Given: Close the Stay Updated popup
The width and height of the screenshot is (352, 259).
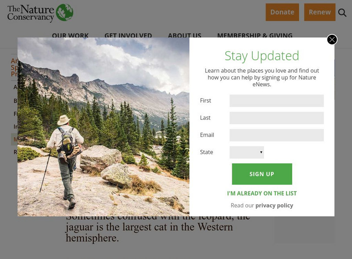Looking at the screenshot, I should coord(332,40).
